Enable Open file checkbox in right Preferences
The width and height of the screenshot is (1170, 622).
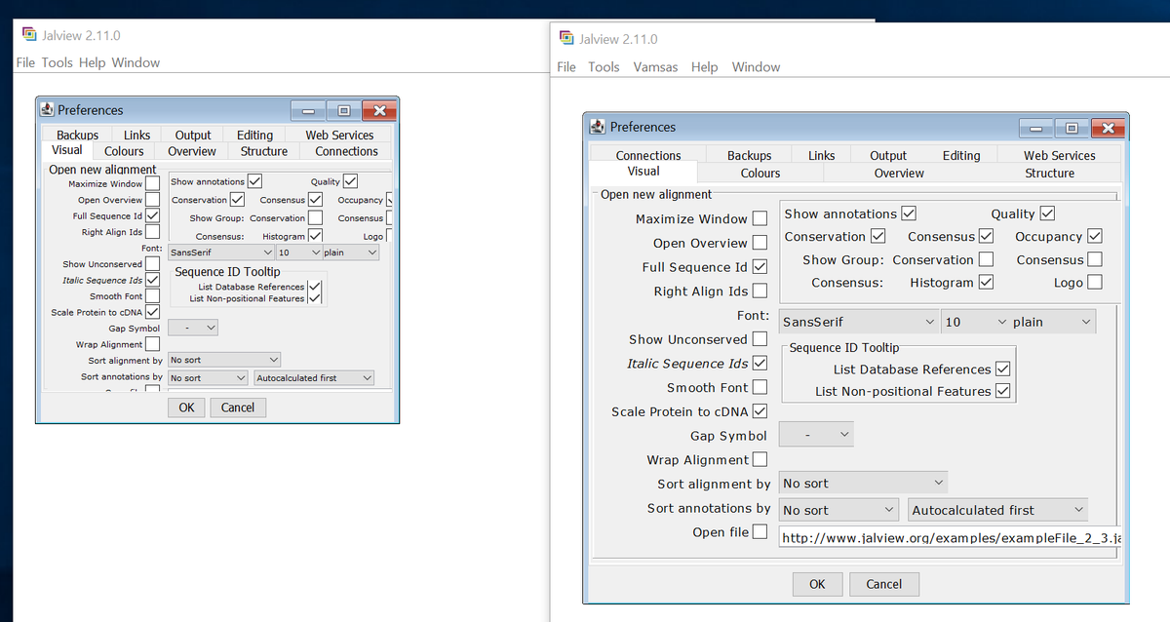click(x=760, y=532)
